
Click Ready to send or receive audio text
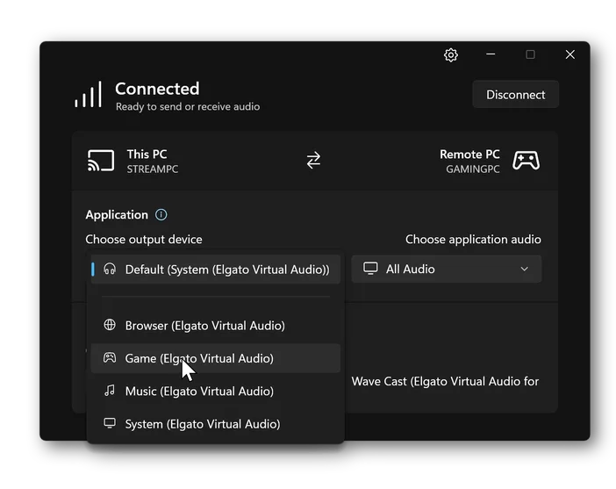point(188,106)
